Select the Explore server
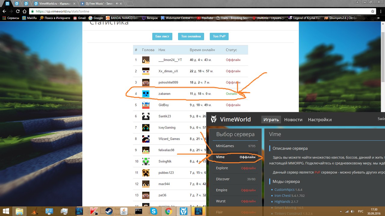 pyautogui.click(x=235, y=168)
